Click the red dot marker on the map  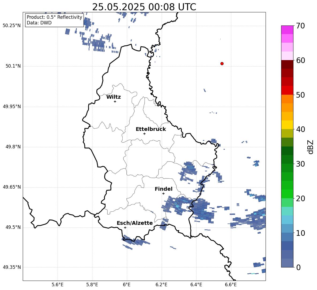222,64
